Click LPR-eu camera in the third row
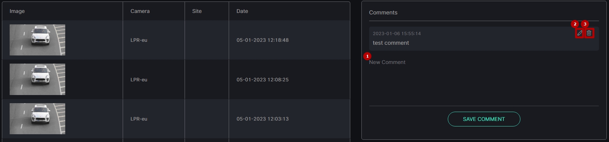This screenshot has width=609, height=142. pos(139,119)
